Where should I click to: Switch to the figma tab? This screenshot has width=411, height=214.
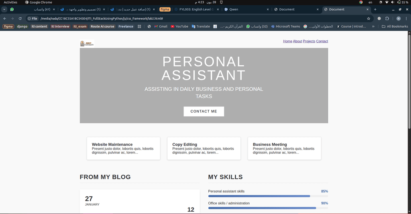point(165,10)
